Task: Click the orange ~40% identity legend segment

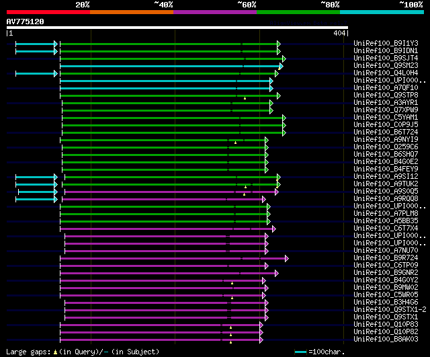Action: (132, 12)
